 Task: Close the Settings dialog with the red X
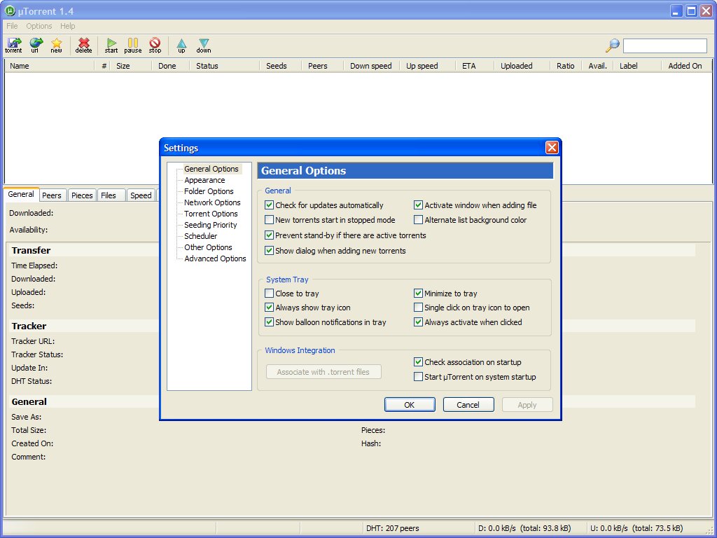552,147
